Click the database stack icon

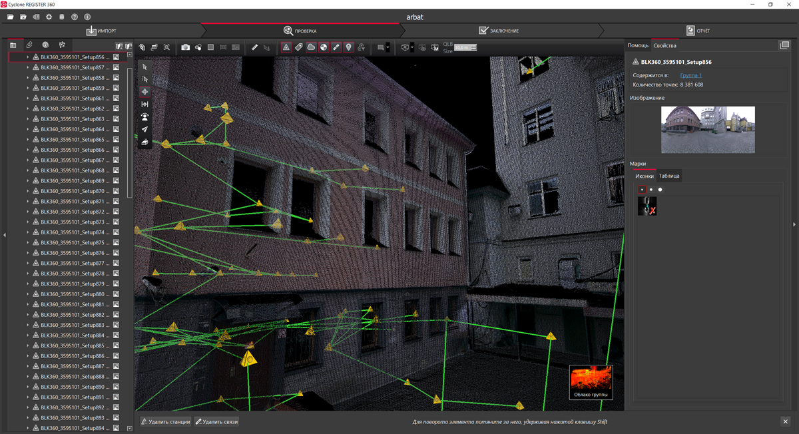tap(62, 17)
